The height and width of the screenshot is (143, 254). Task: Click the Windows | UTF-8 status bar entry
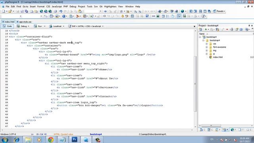[x=8, y=134]
